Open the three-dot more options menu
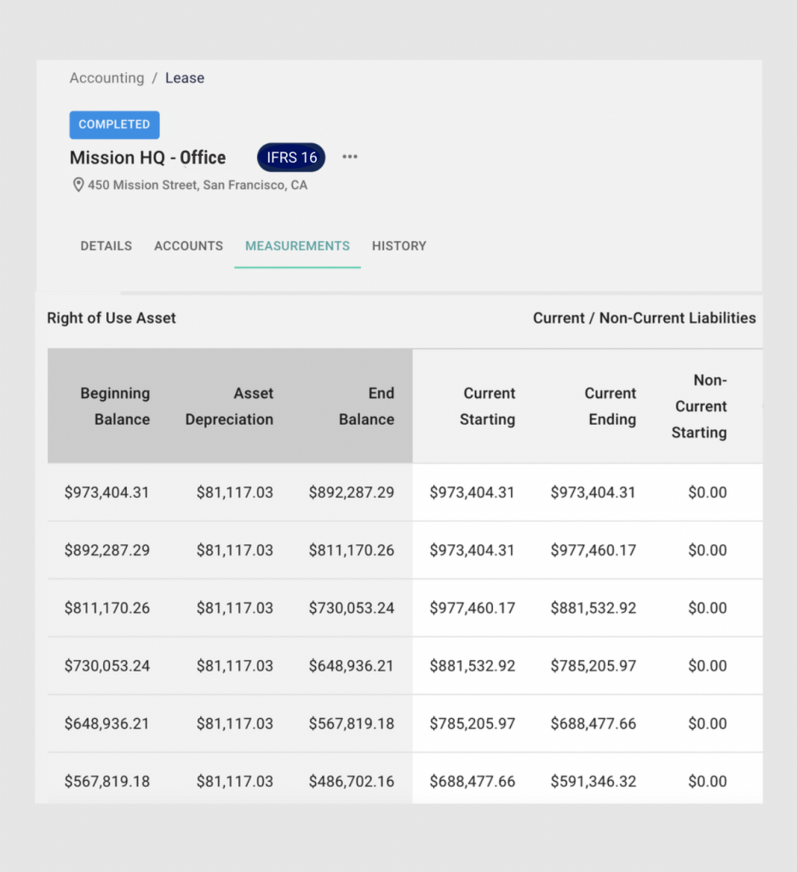Screen dimensions: 797x872 pos(350,157)
